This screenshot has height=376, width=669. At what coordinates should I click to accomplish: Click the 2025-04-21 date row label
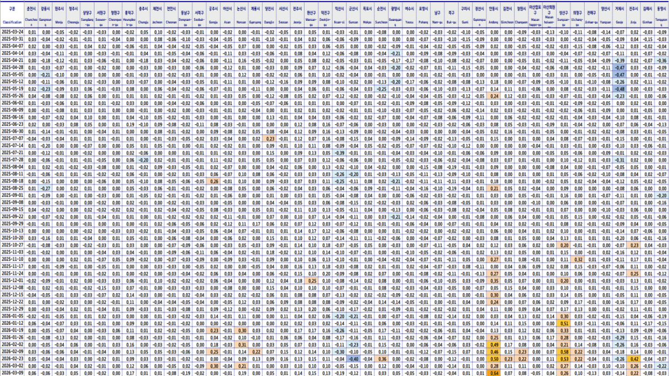click(x=12, y=59)
